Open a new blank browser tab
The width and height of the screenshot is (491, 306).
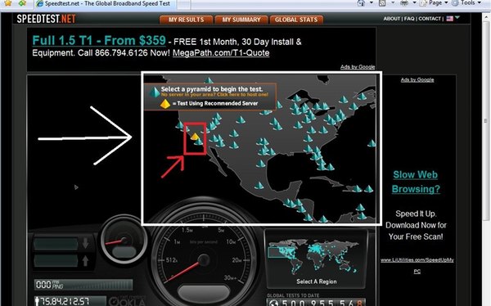click(184, 4)
